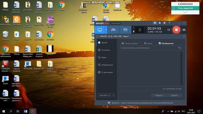Switch to HDMI device recording mode
The height and width of the screenshot is (114, 203).
click(125, 30)
